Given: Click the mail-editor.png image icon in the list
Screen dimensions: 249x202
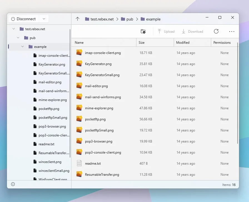Looking at the screenshot, I should (x=79, y=86).
